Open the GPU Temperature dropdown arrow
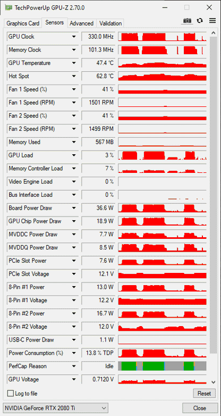221x416 pixels. pyautogui.click(x=74, y=63)
